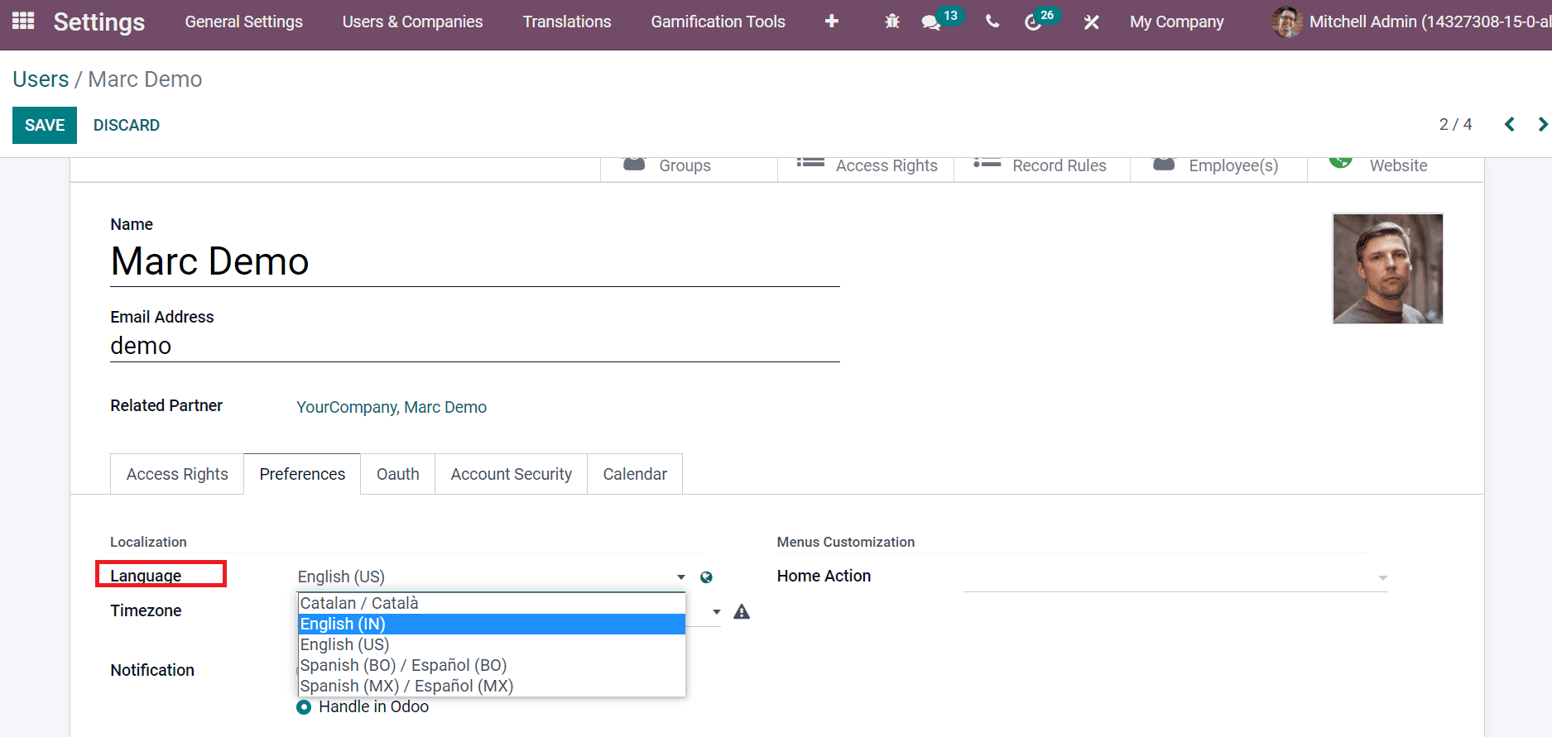The image size is (1552, 737).
Task: Open Gamification Tools menu
Action: tap(718, 22)
